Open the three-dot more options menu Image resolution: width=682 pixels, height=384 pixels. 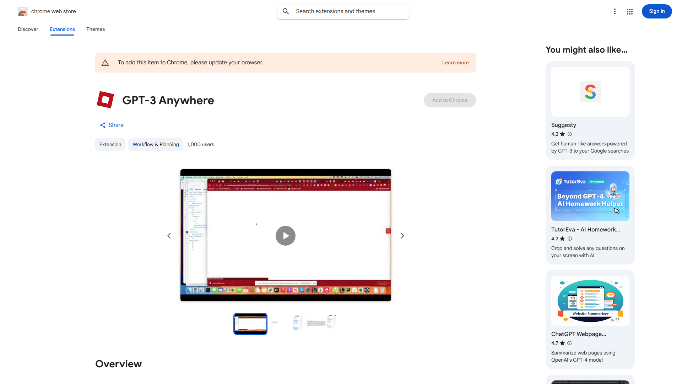(615, 11)
